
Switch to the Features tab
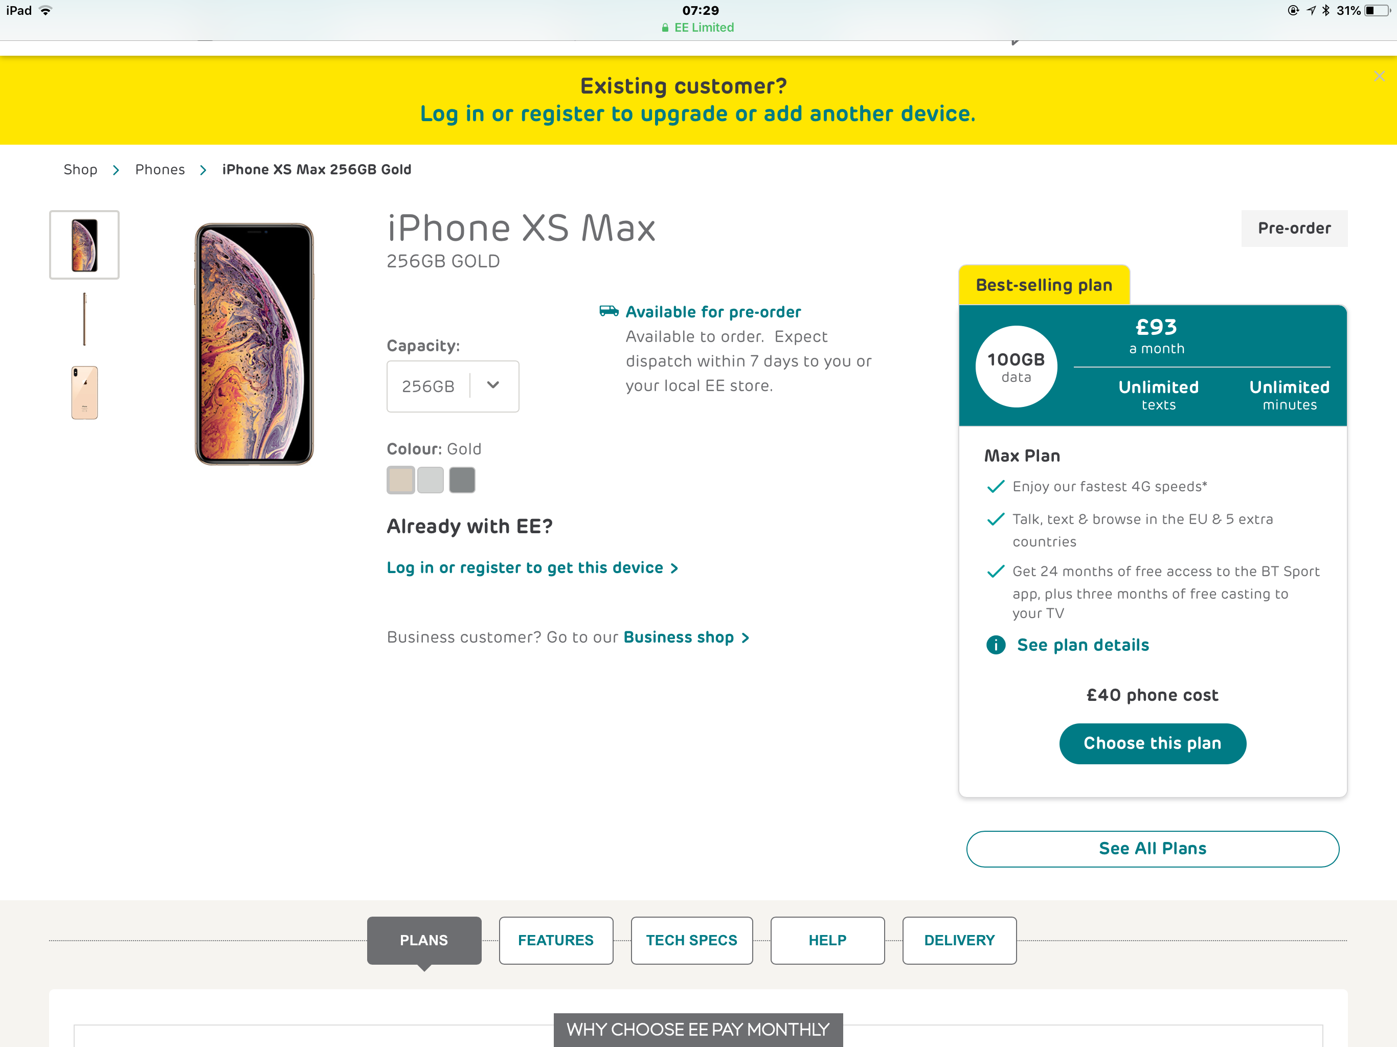(556, 940)
